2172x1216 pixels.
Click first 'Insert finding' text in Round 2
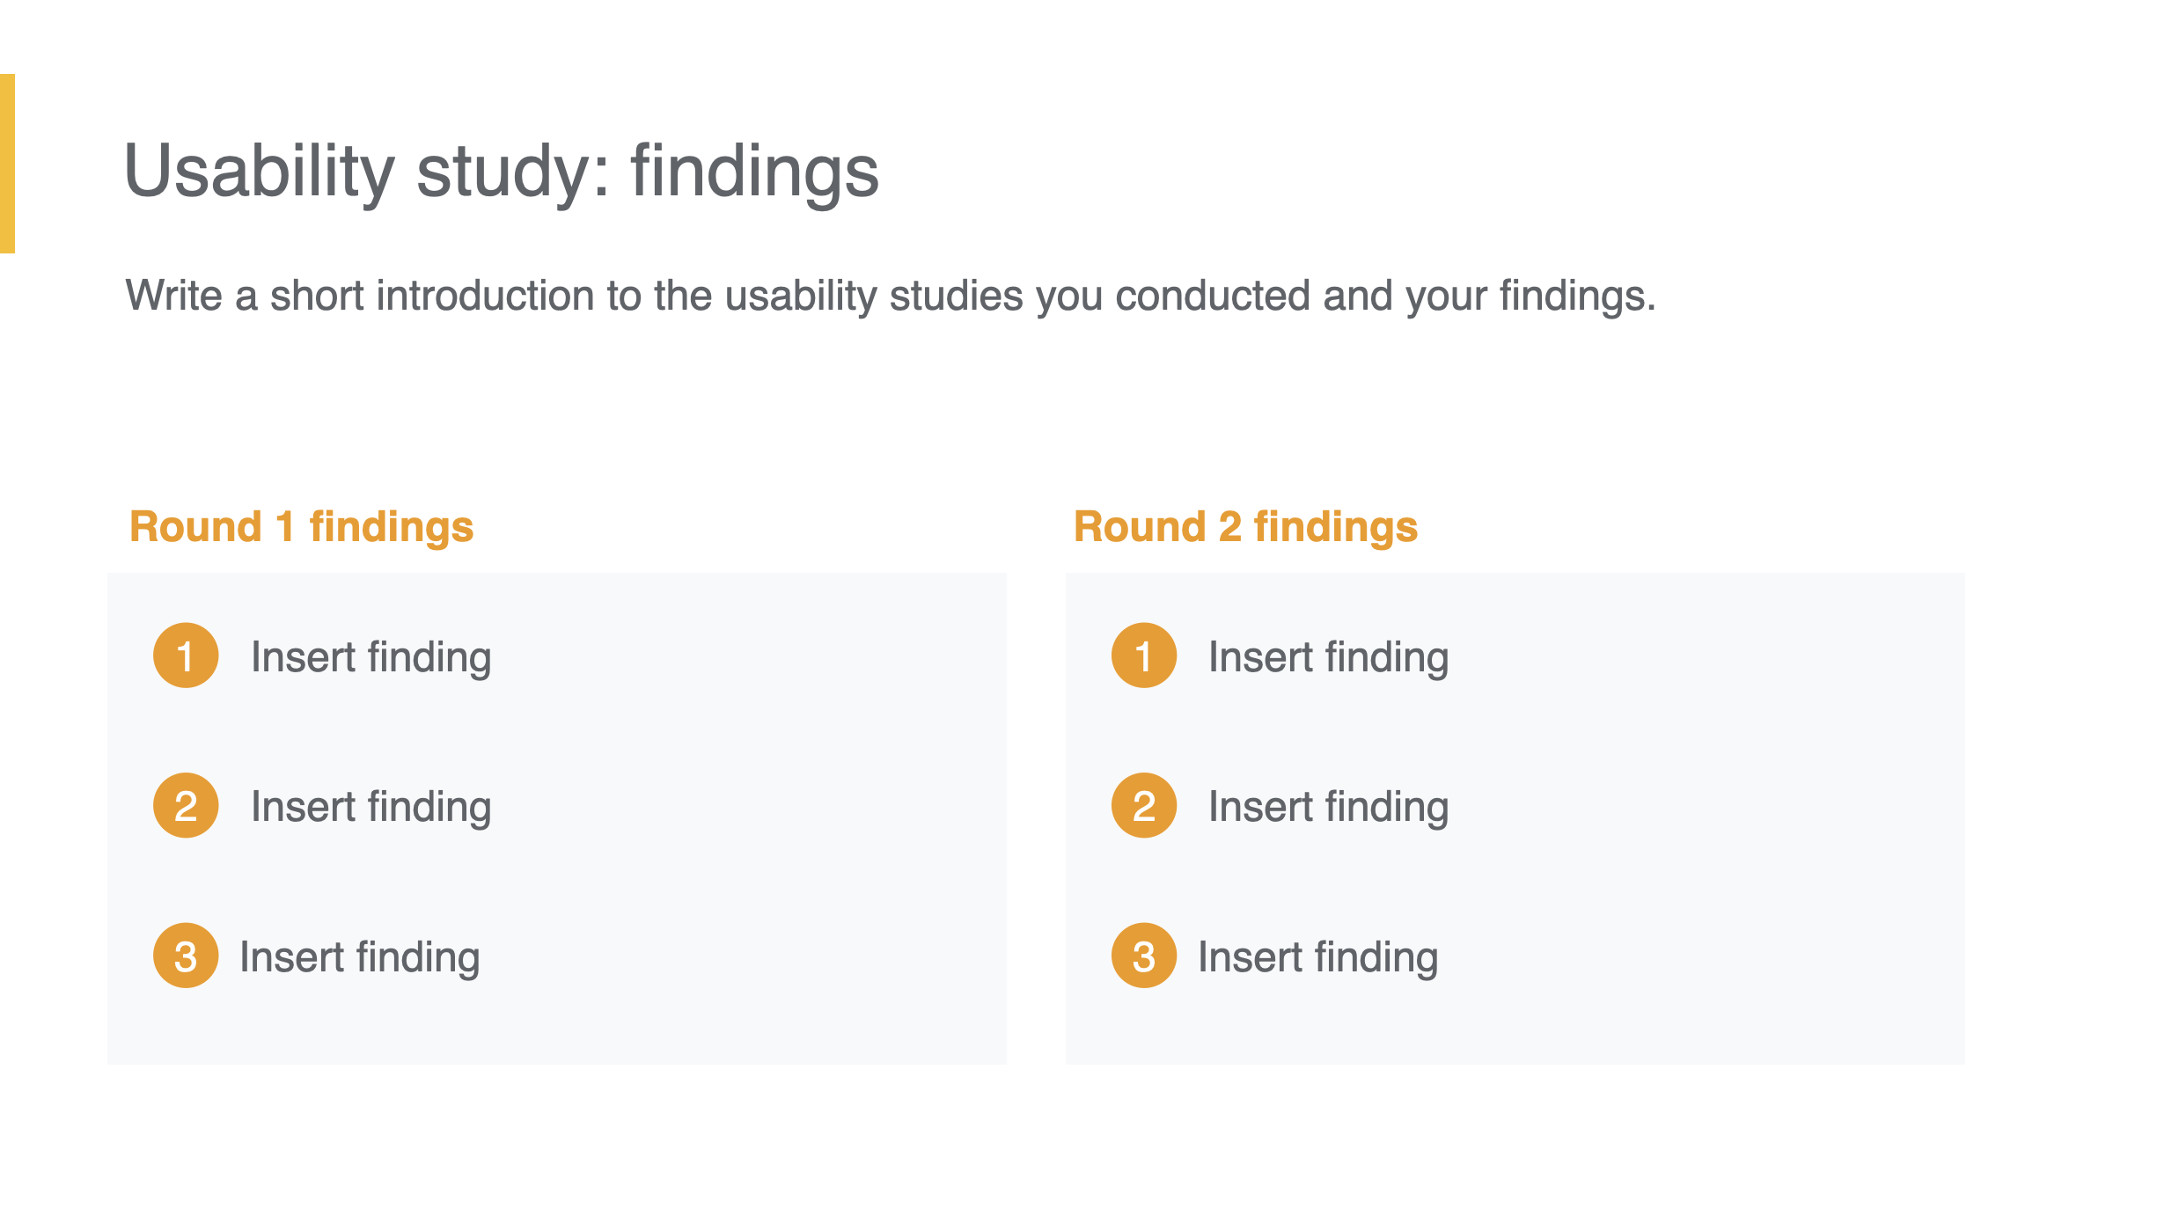coord(1328,657)
